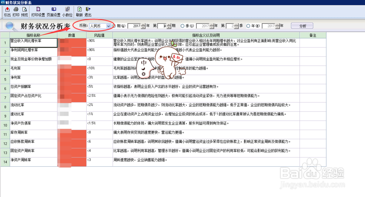Viewport: 365px width, 197px height.
Task: Click the 小数位 decimal places icon
Action: (68, 10)
